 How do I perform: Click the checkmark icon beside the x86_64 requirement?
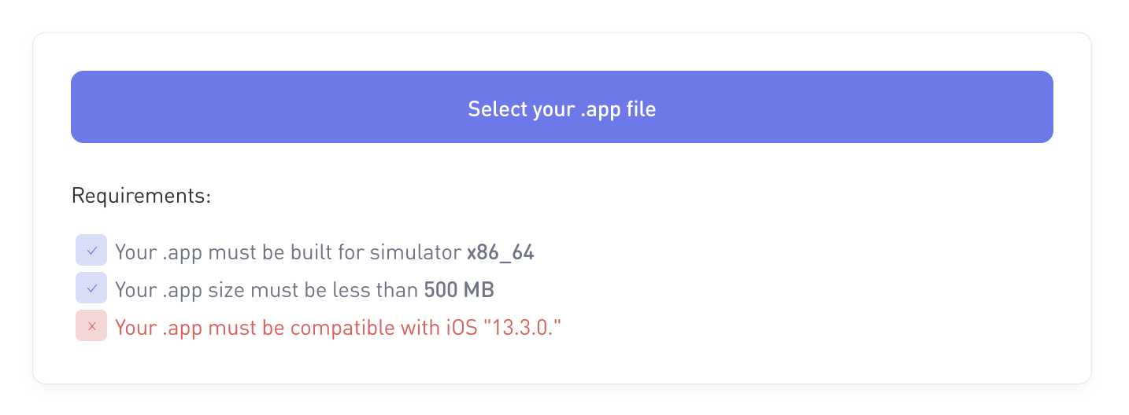click(91, 251)
